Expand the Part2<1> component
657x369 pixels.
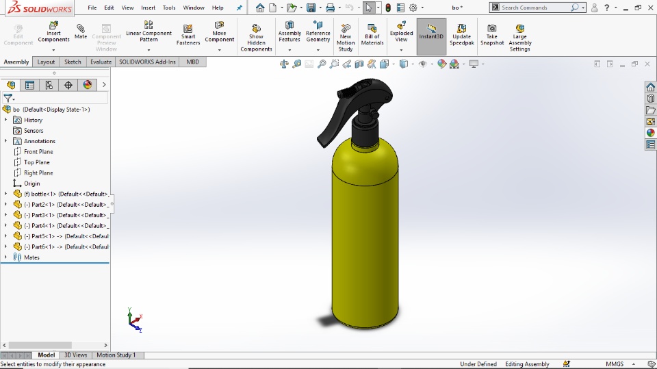(5, 204)
